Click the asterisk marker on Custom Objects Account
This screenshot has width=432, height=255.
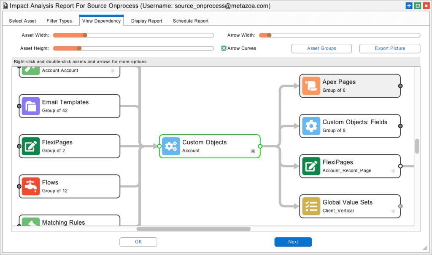(x=253, y=151)
